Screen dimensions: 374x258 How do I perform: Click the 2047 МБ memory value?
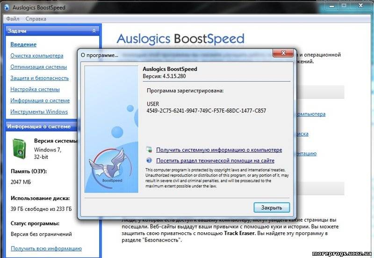(21, 182)
